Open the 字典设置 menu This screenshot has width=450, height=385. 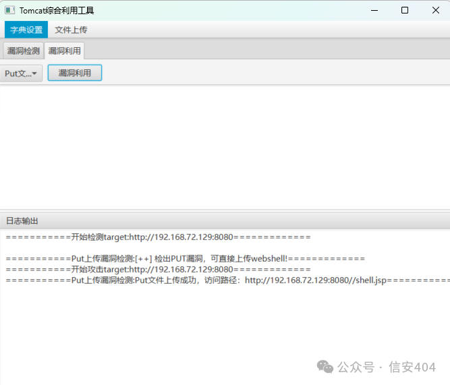coord(26,30)
